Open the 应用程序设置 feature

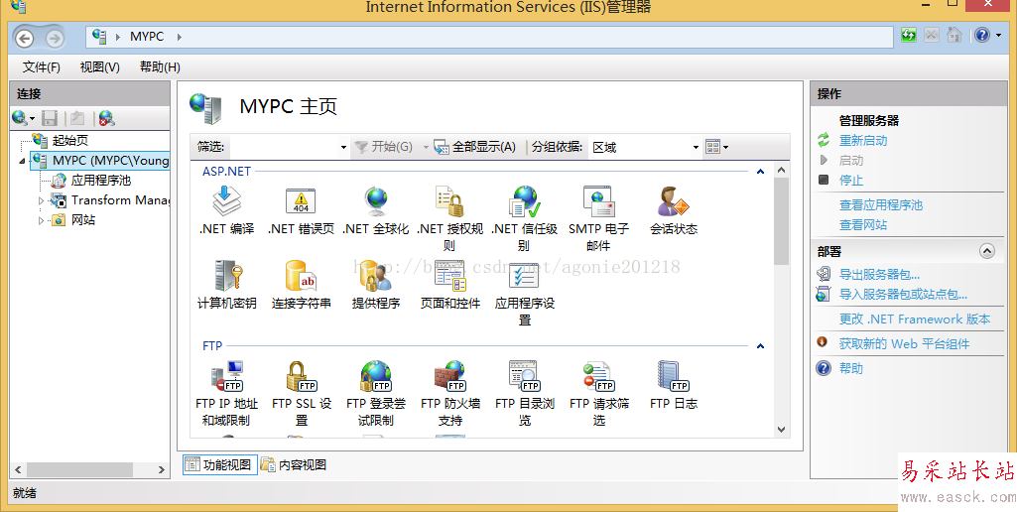click(x=525, y=294)
